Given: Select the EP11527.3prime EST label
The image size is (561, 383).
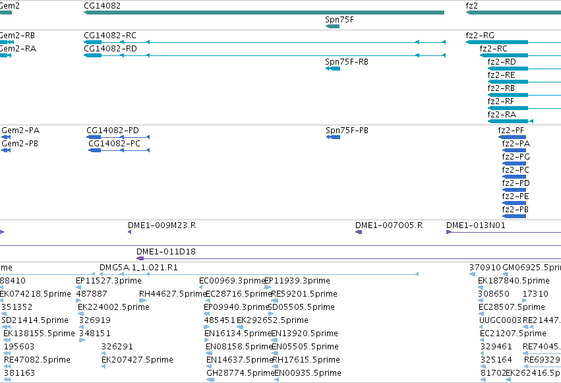Looking at the screenshot, I should [108, 281].
